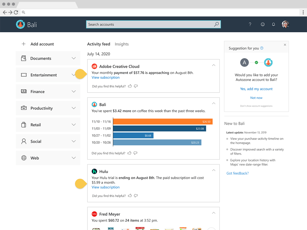
Task: Thumbs down the Bali coffee spending card
Action: point(135,153)
